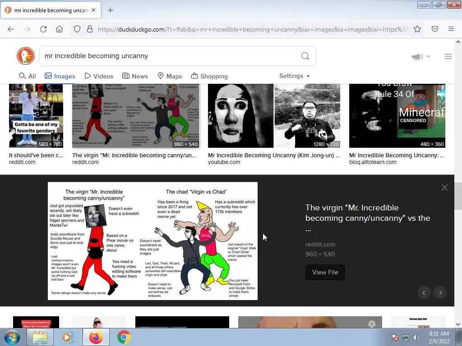Image resolution: width=462 pixels, height=346 pixels.
Task: Close the mr incredible becoming uncanny tab
Action: [x=93, y=10]
